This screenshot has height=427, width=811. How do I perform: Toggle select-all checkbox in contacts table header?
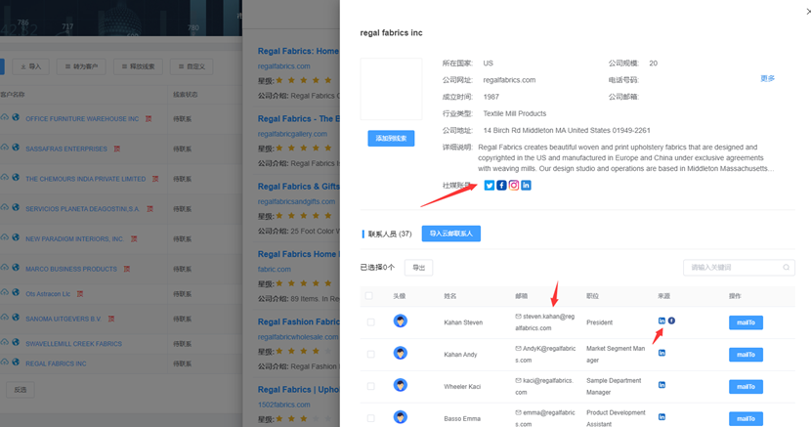point(368,296)
